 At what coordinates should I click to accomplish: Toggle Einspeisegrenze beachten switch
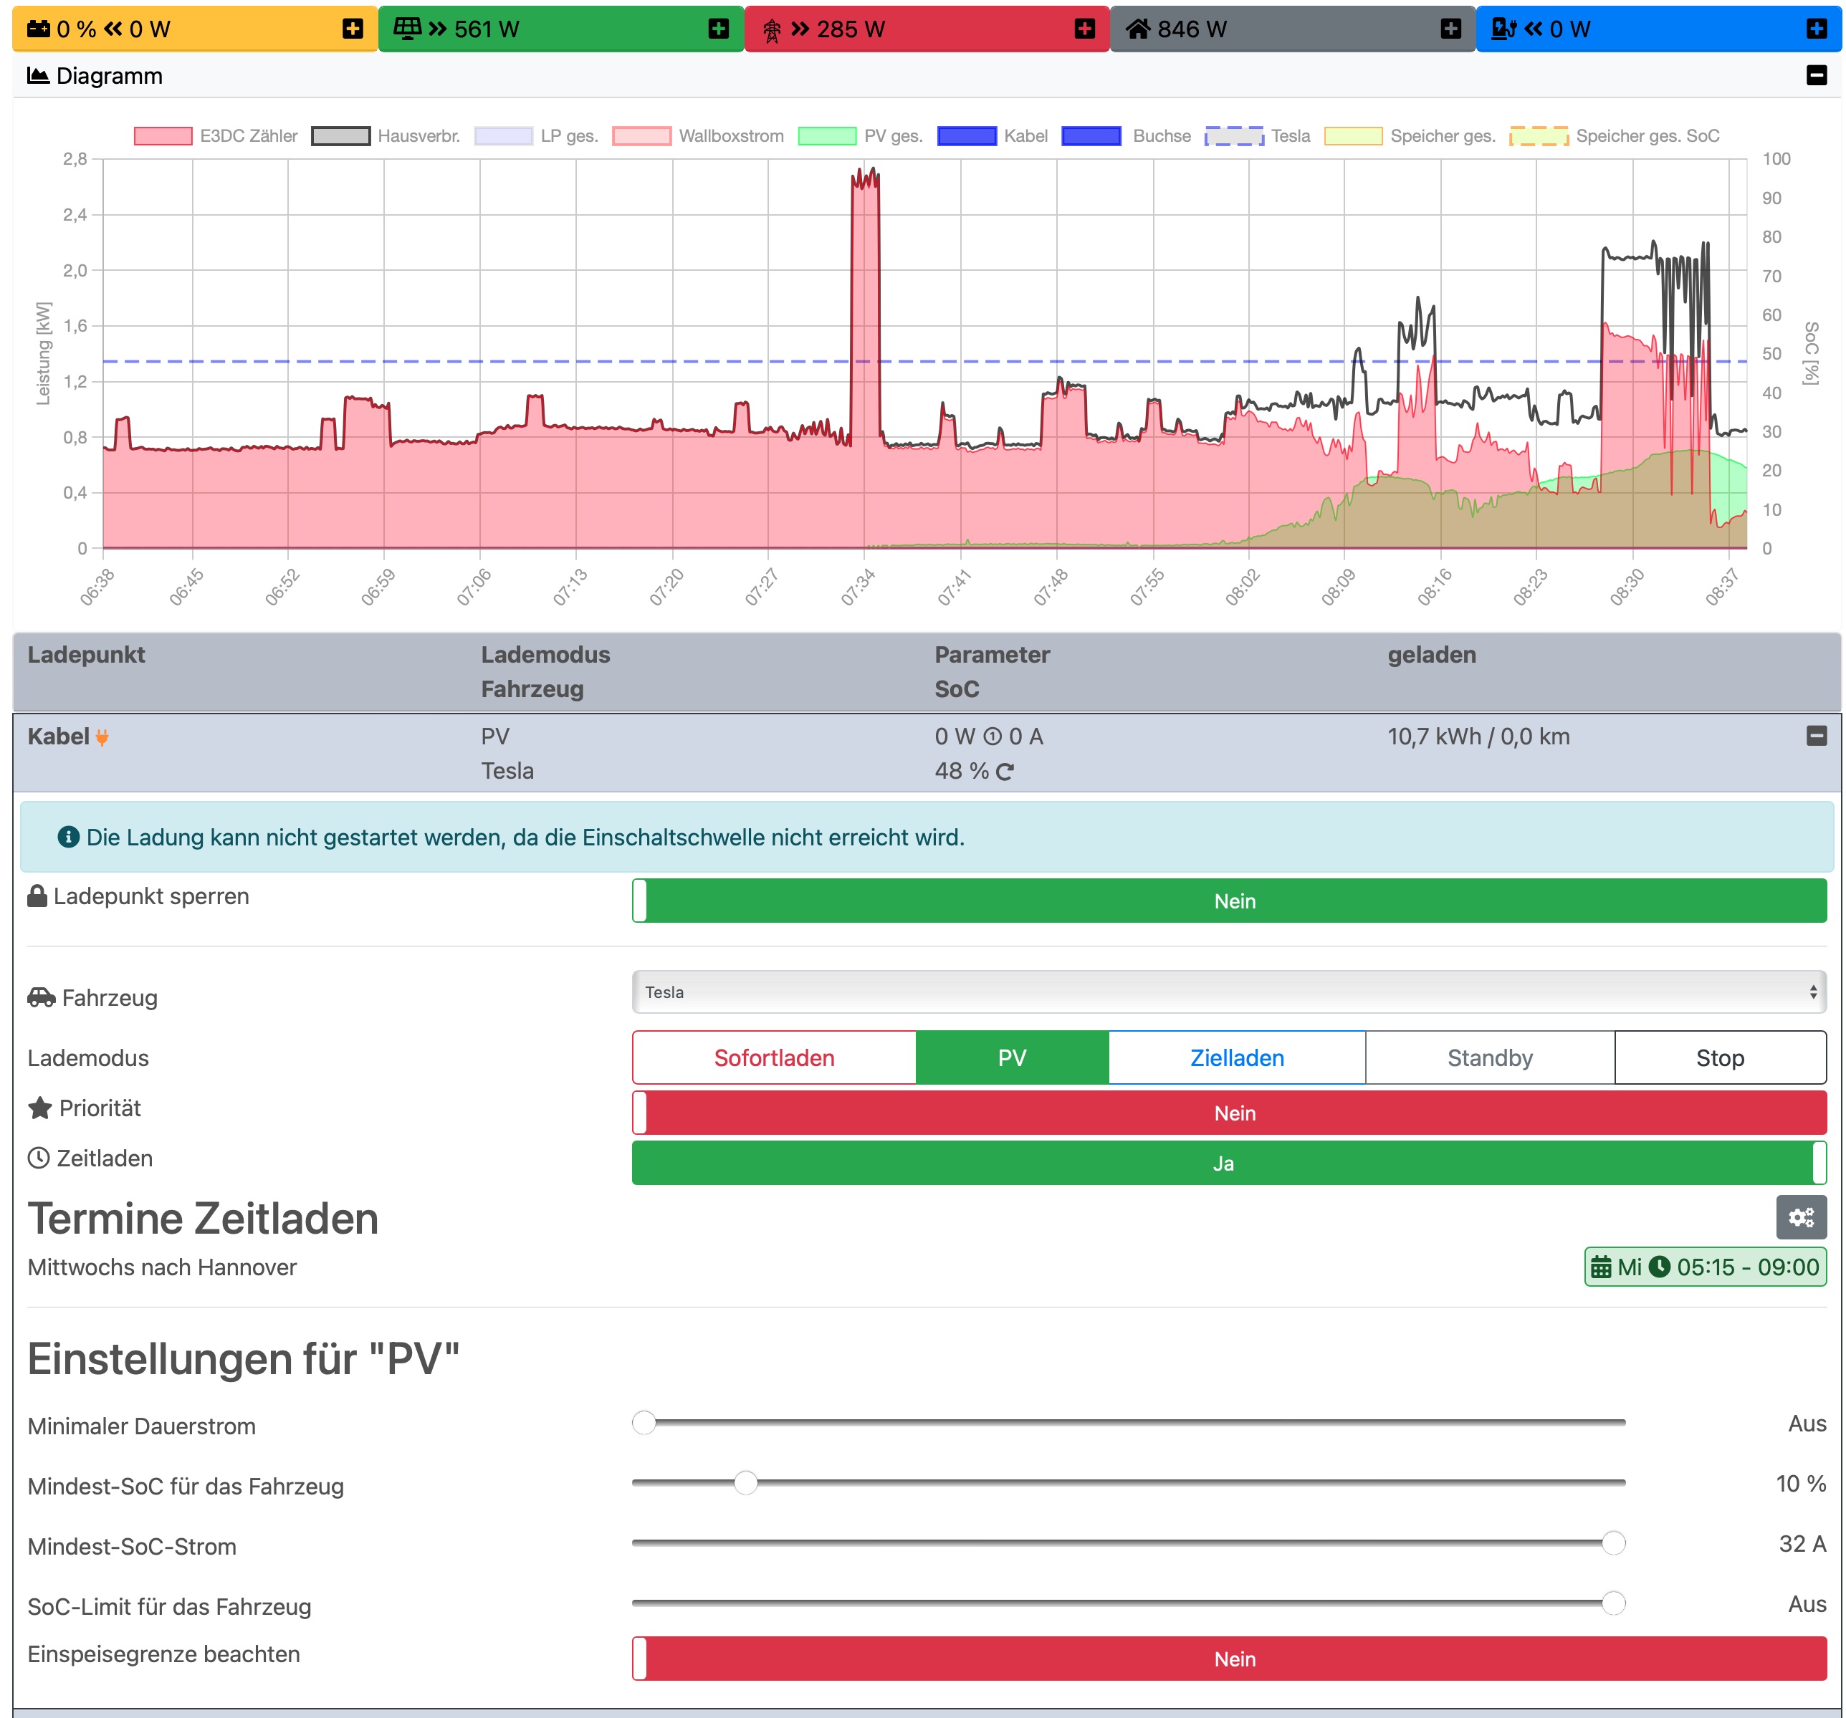click(1228, 1659)
